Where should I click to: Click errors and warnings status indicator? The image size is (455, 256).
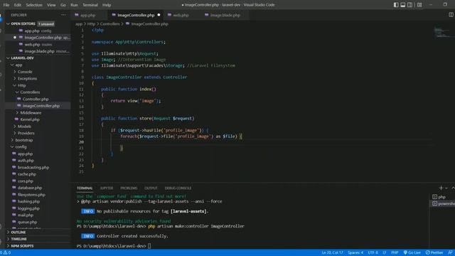click(x=6, y=252)
